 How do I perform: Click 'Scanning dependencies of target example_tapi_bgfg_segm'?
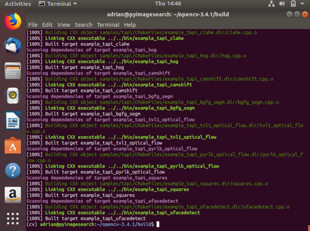(x=100, y=96)
